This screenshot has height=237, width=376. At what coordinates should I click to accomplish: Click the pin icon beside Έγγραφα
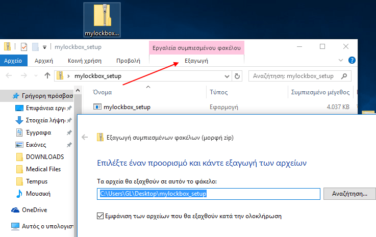tap(69, 133)
